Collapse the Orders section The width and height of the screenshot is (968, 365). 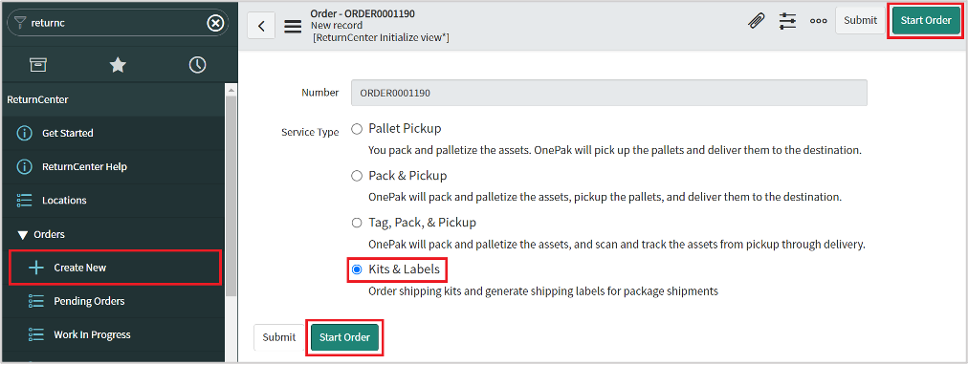coord(23,234)
